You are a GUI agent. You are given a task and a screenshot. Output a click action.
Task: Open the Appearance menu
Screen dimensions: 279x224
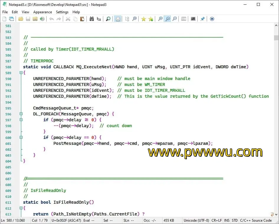tap(42, 12)
